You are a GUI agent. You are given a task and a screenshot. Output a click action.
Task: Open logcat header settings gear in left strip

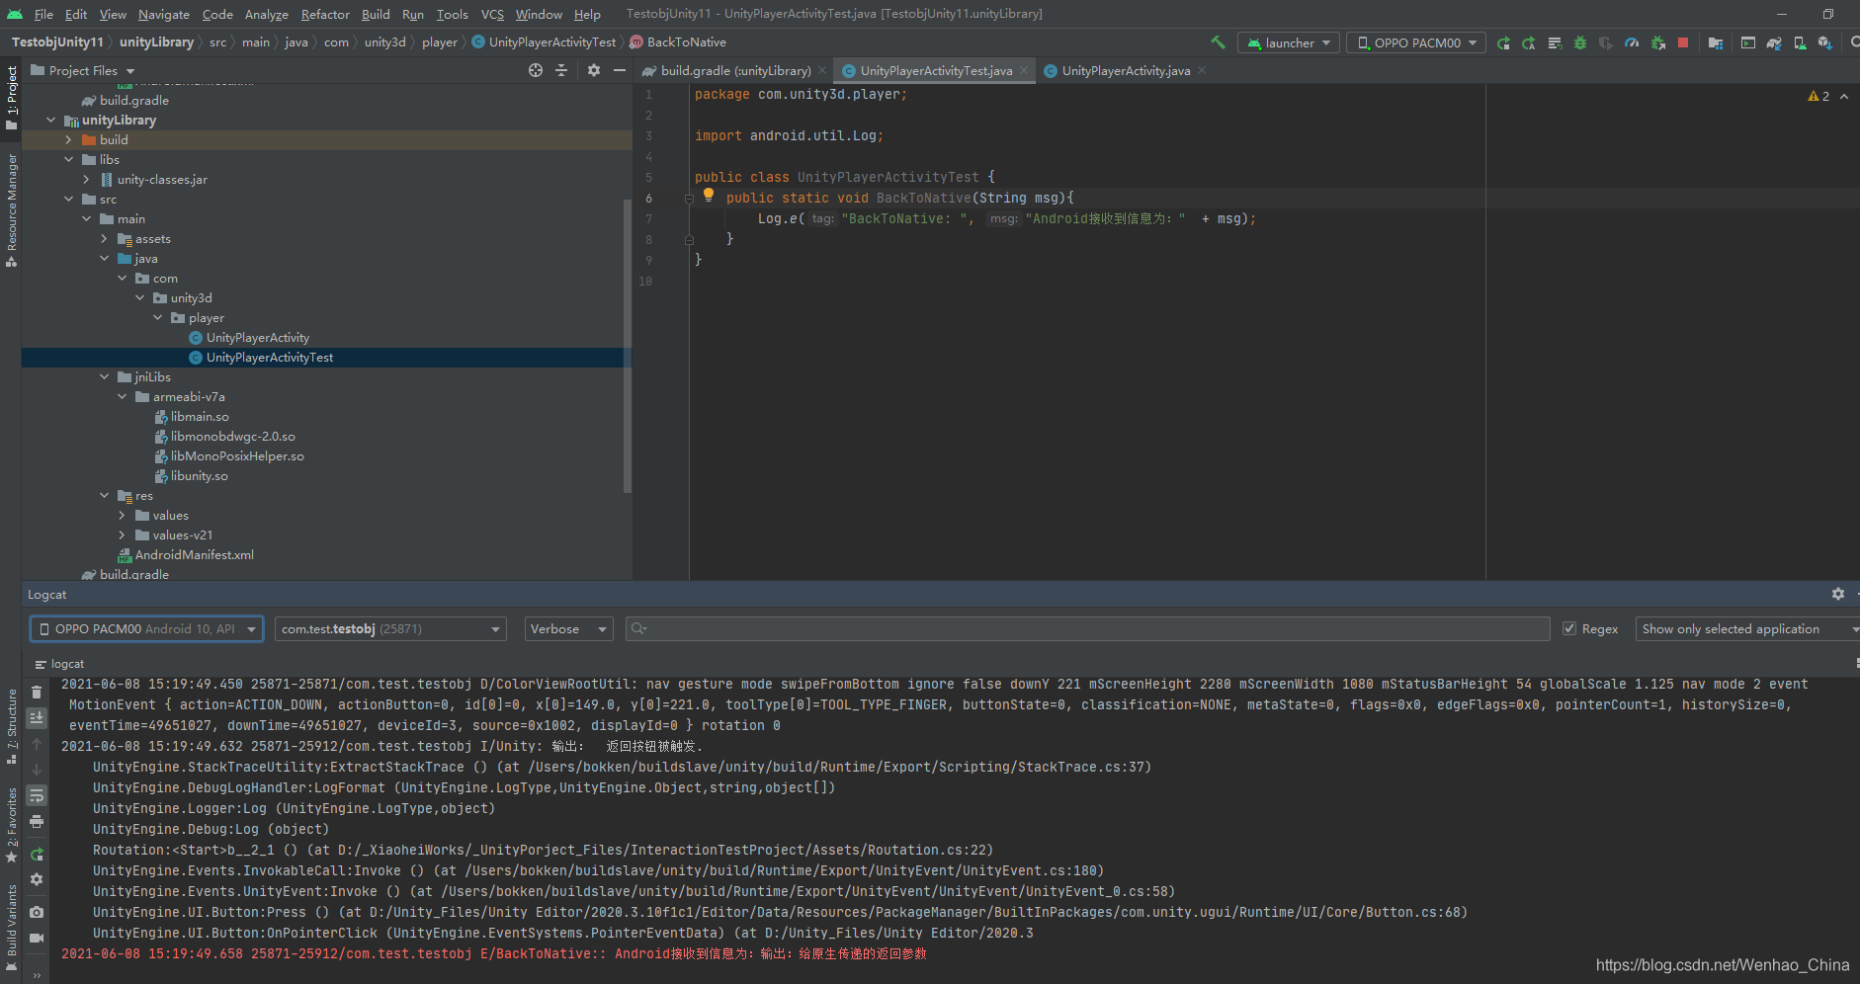(37, 879)
